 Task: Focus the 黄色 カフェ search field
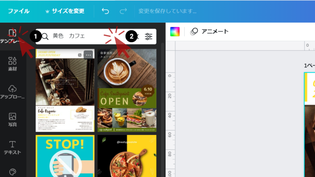(96, 37)
